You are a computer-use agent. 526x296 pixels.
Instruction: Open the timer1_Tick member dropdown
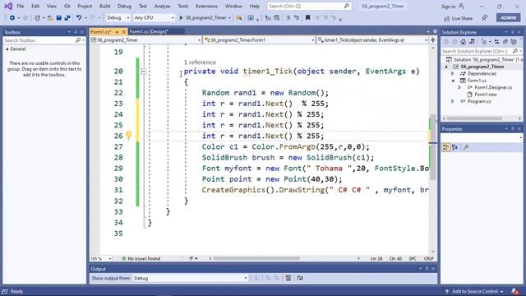pos(372,40)
